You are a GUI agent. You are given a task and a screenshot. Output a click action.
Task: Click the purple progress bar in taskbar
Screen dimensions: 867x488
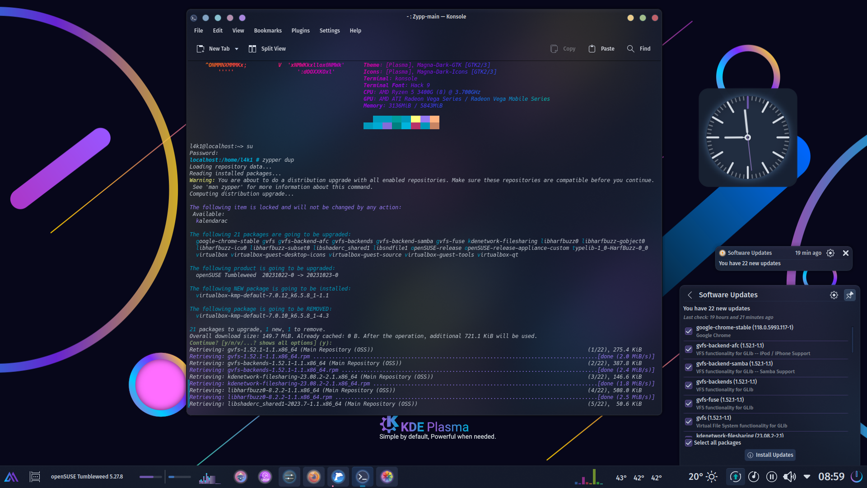coord(150,477)
